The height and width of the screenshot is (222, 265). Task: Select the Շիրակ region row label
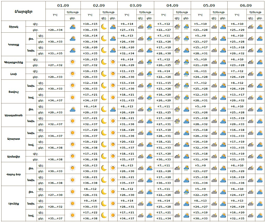pos(13,27)
